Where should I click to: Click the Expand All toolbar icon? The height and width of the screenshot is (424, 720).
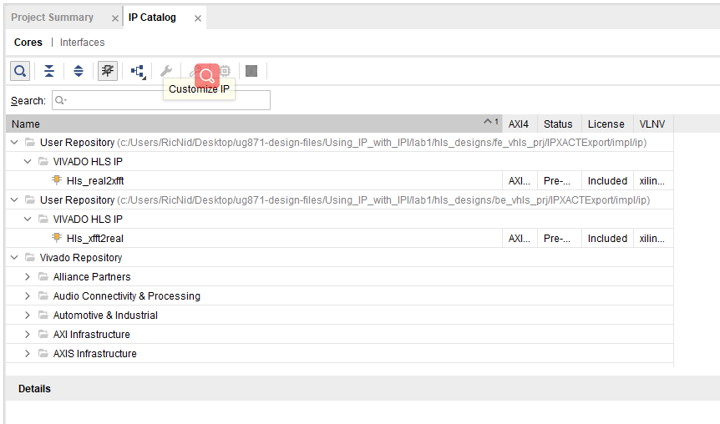[79, 71]
